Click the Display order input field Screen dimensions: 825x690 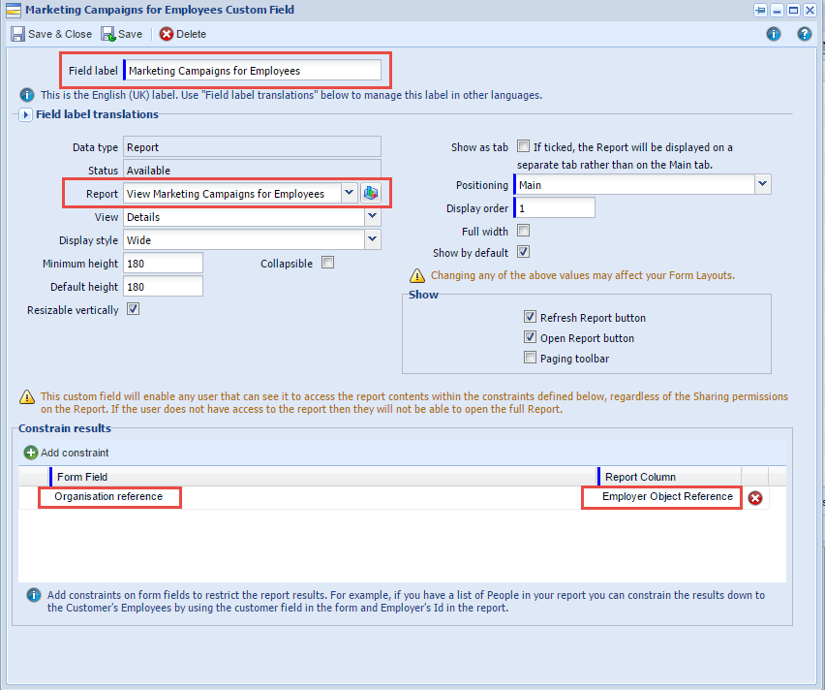tap(555, 208)
